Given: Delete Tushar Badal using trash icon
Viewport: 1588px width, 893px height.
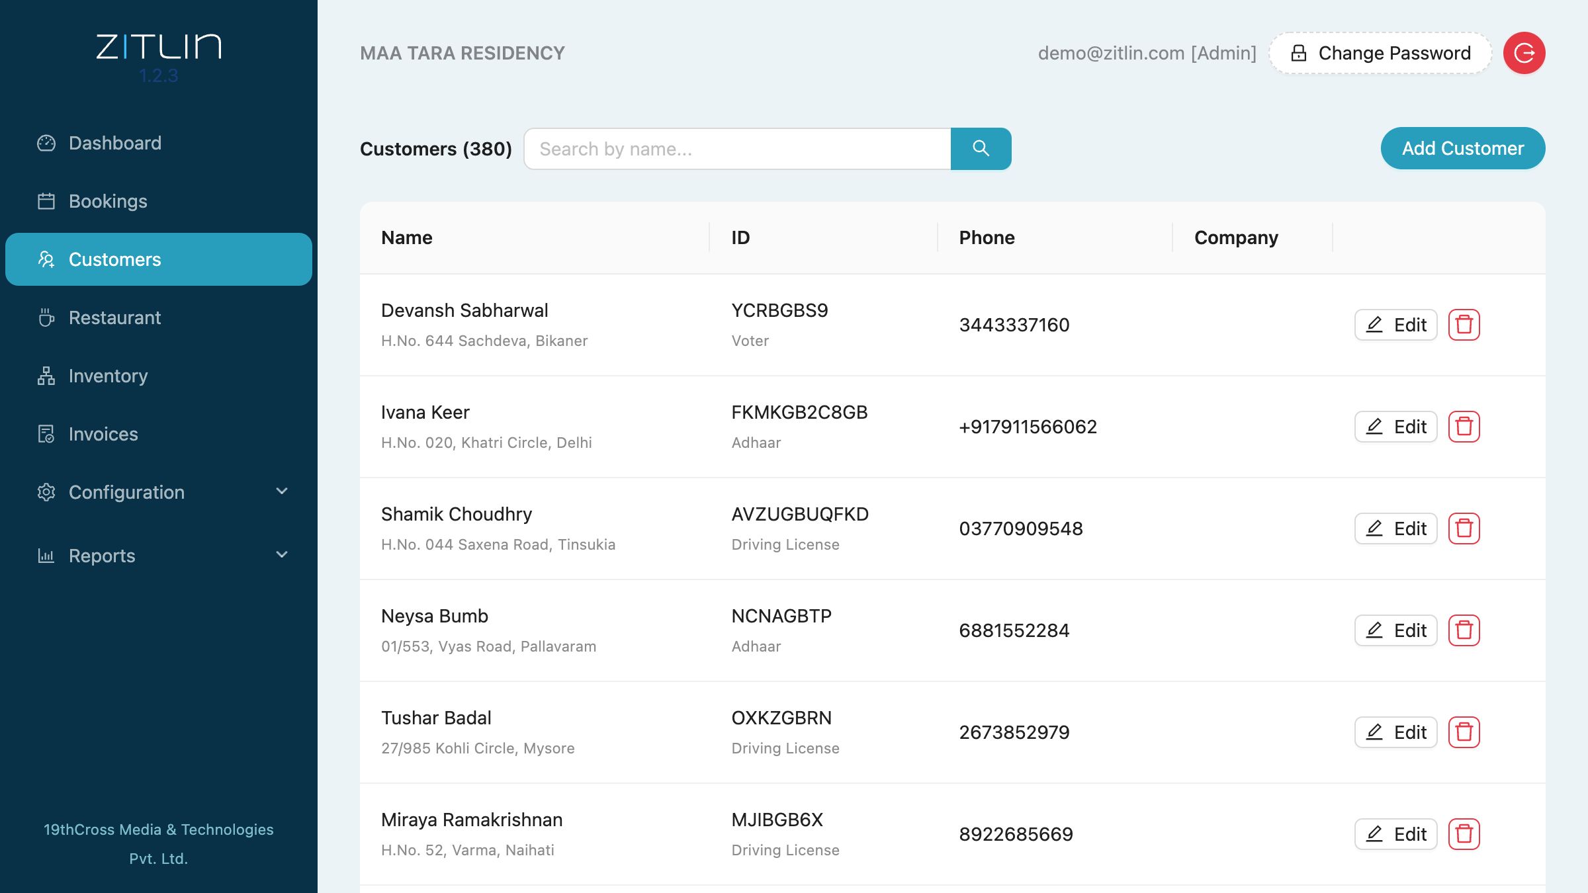Looking at the screenshot, I should click(1464, 732).
